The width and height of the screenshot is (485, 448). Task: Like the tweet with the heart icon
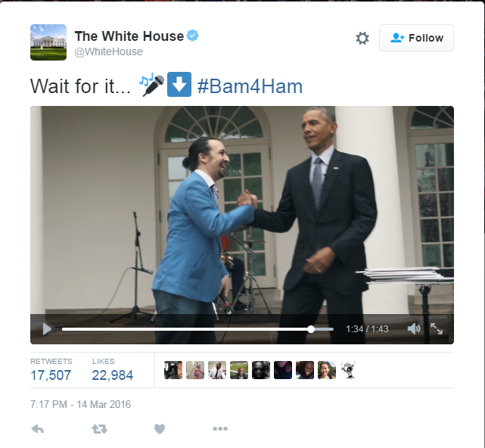tap(160, 429)
